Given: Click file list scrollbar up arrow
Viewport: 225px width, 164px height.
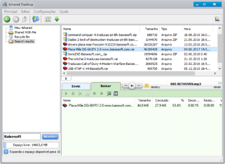Looking at the screenshot, I should [220, 28].
